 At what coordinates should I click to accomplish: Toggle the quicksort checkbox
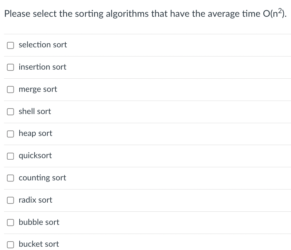tap(10, 156)
